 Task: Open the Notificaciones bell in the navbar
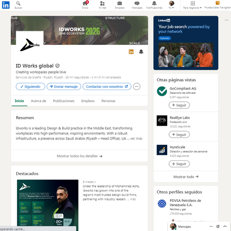(x=154, y=5)
